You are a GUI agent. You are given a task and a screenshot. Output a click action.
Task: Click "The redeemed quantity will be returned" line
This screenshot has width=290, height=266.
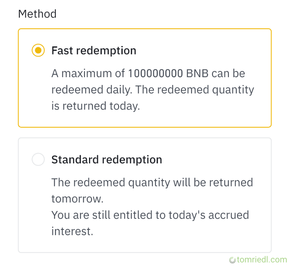pos(152,183)
